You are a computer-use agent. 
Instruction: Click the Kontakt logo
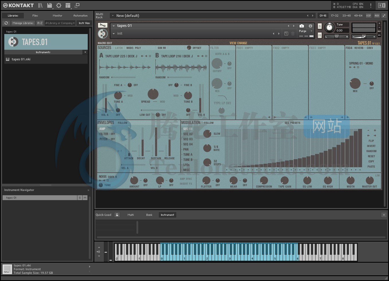[18, 5]
